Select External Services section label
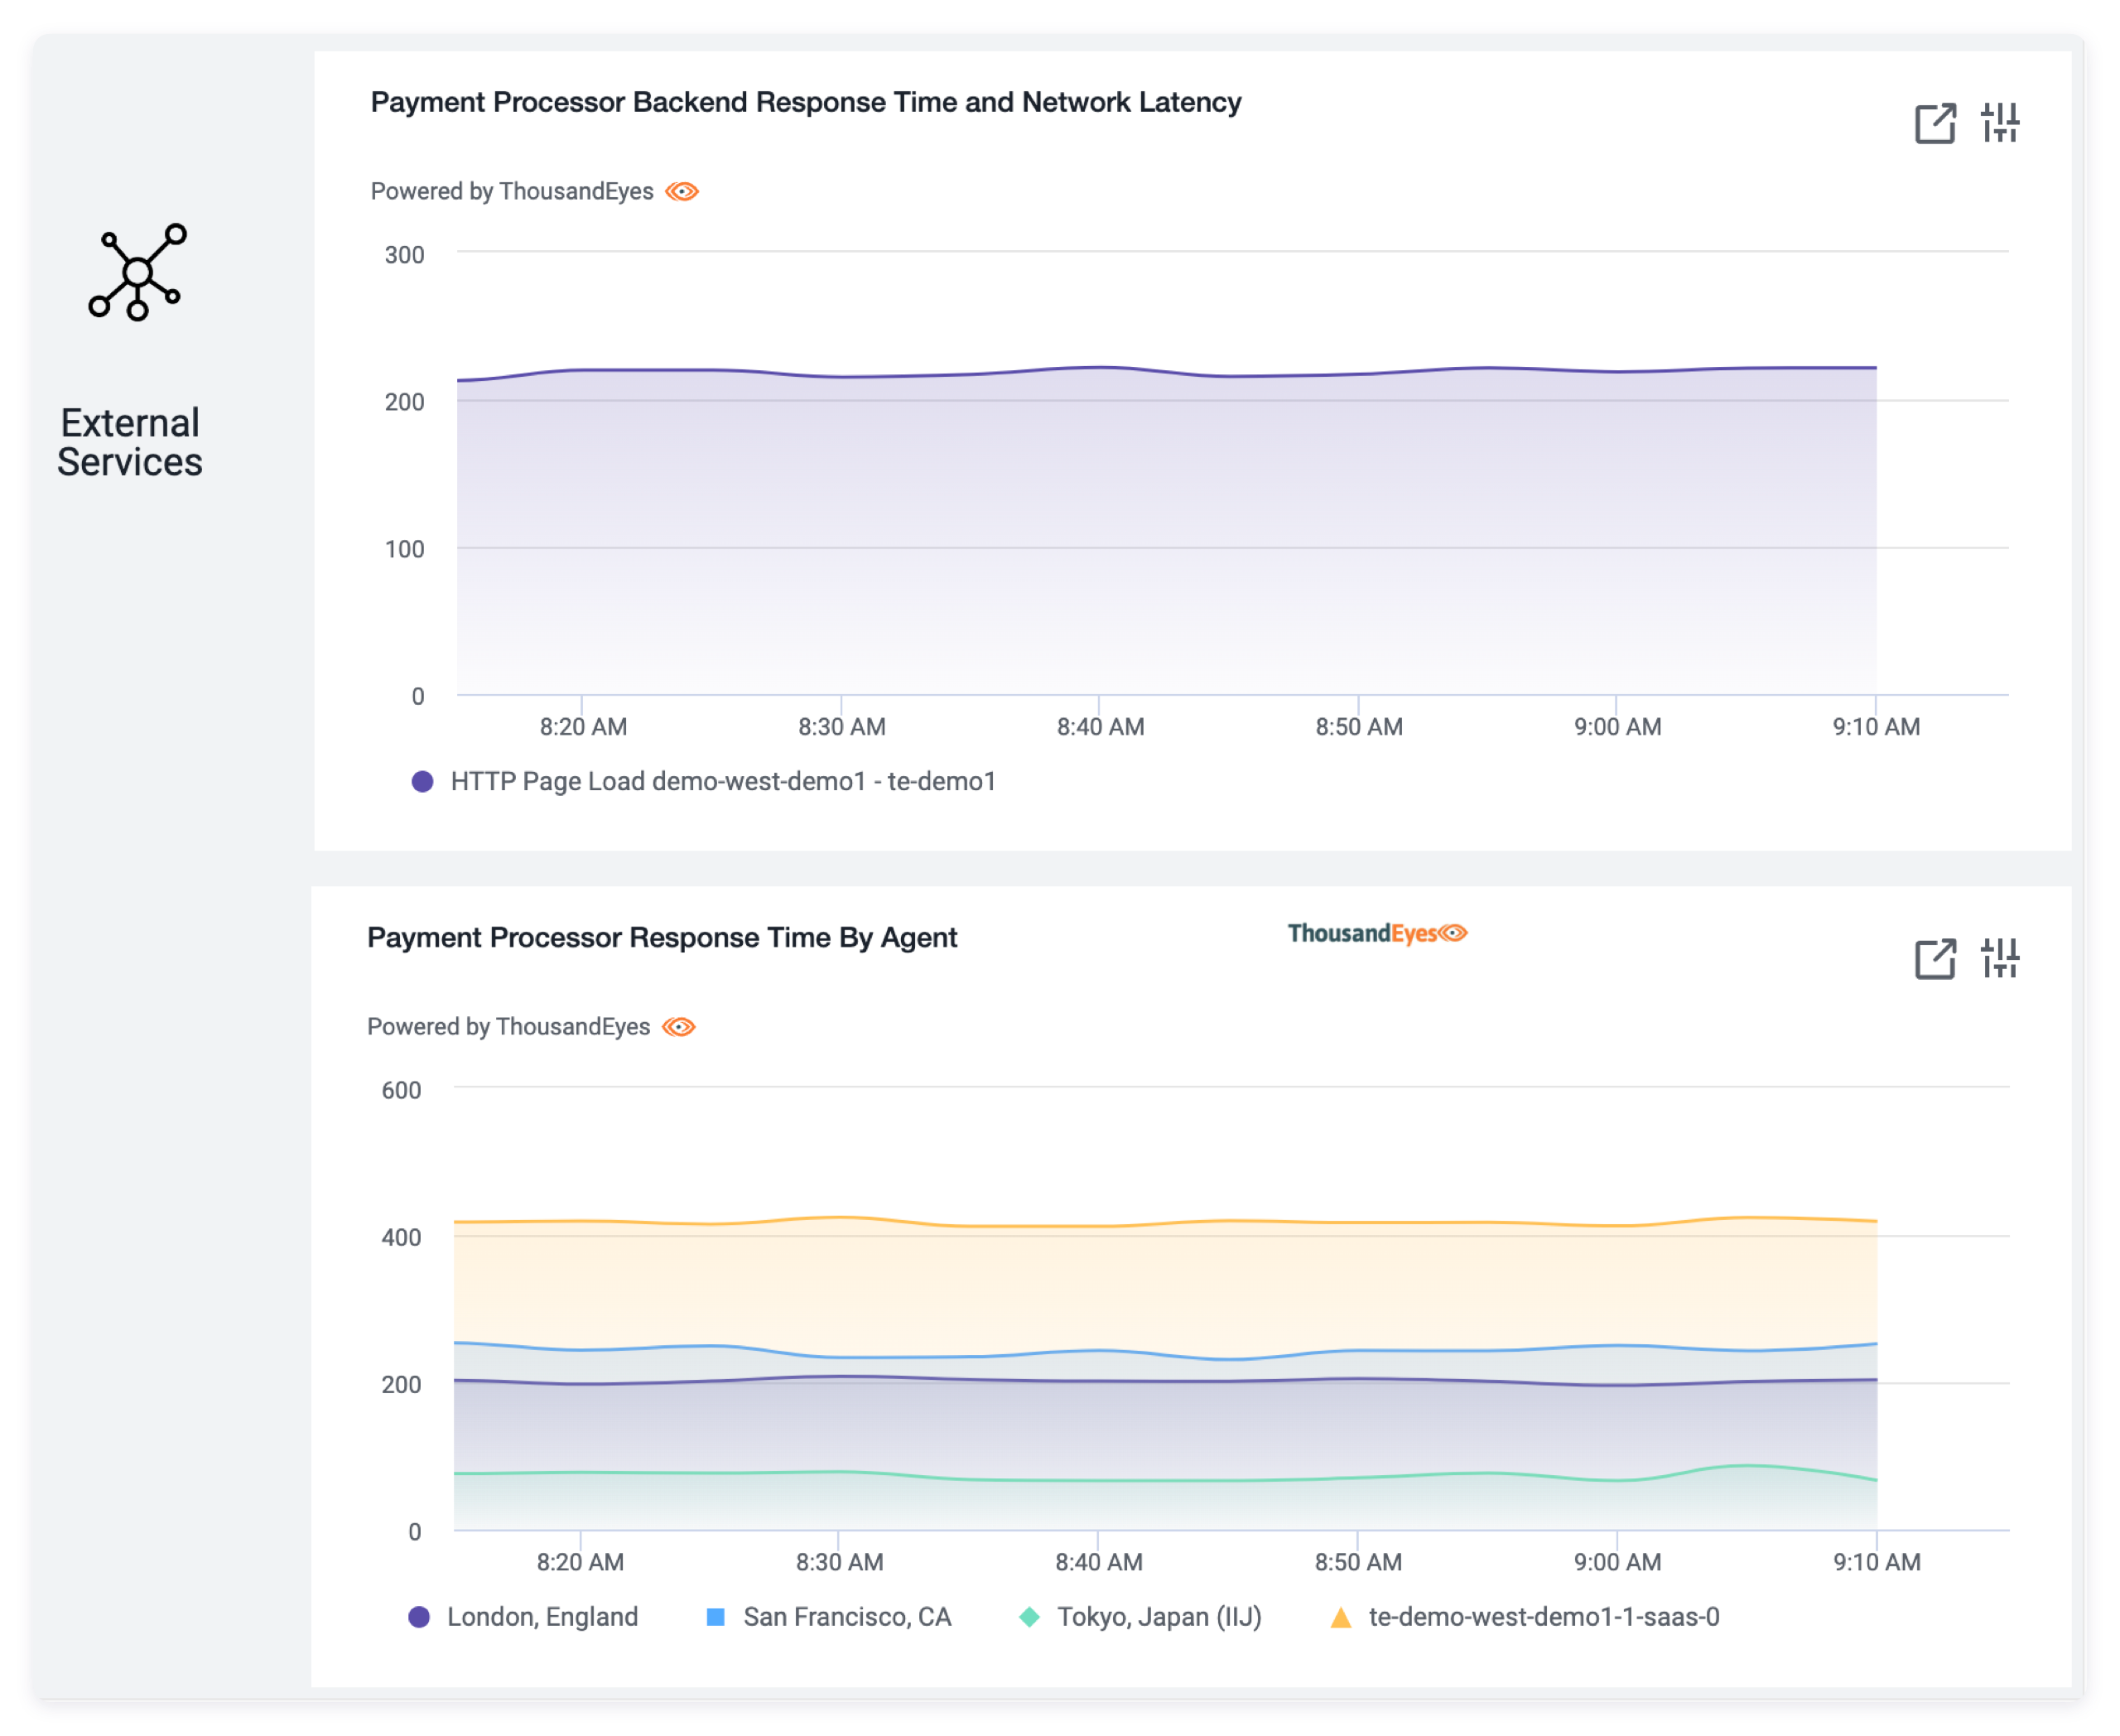The width and height of the screenshot is (2120, 1736). [130, 443]
